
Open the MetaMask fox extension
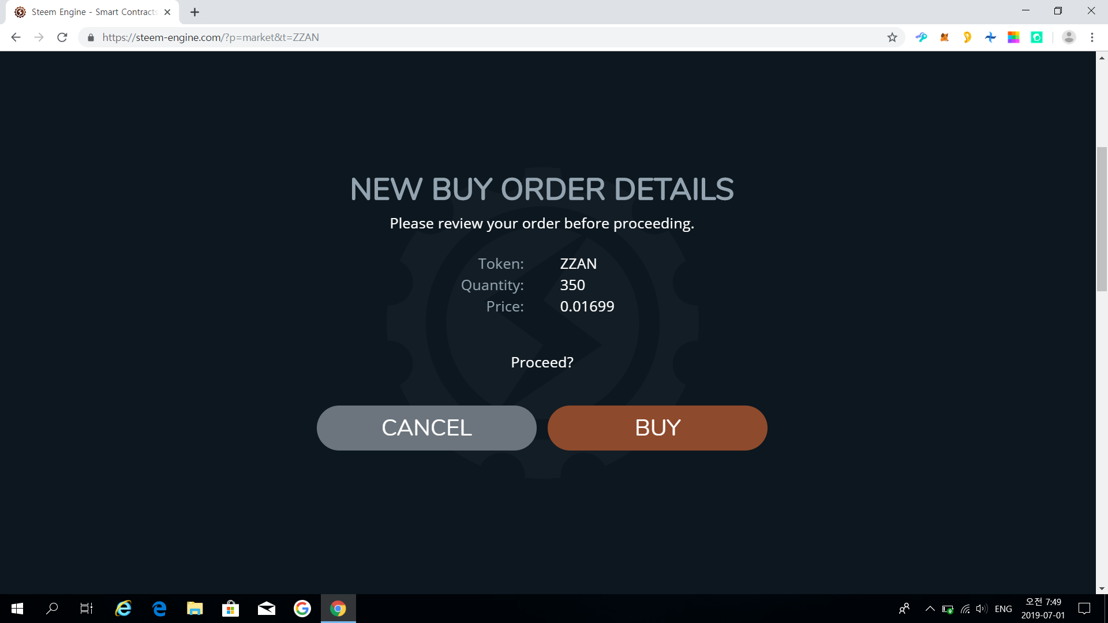tap(944, 37)
